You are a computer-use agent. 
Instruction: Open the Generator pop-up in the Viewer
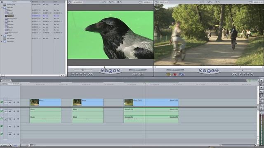[141, 74]
